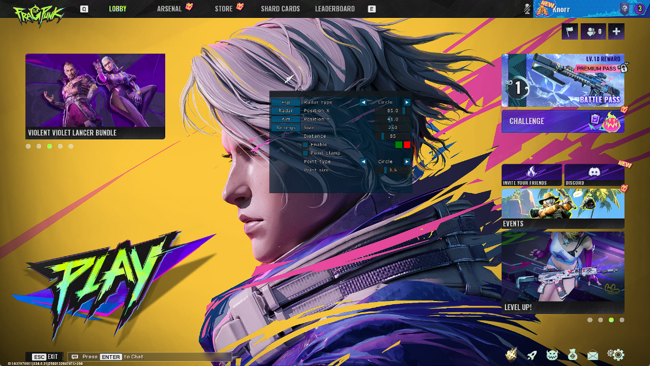Open the mail envelope icon

coord(593,356)
